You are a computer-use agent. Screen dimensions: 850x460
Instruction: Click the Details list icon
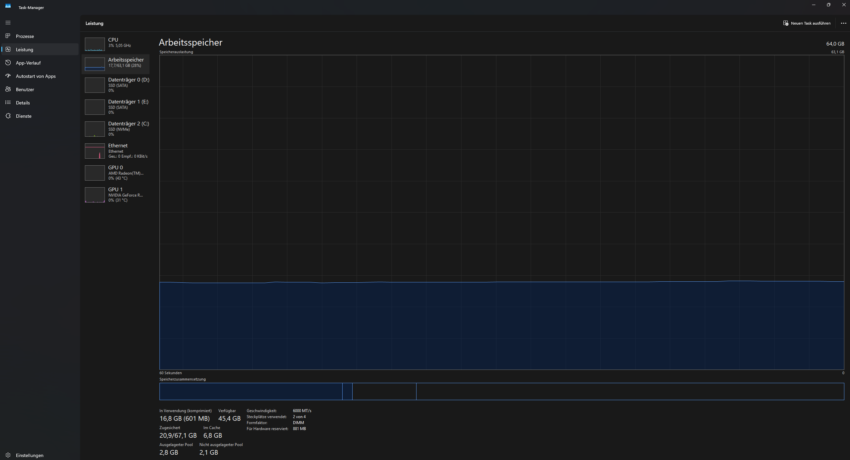[x=8, y=102]
